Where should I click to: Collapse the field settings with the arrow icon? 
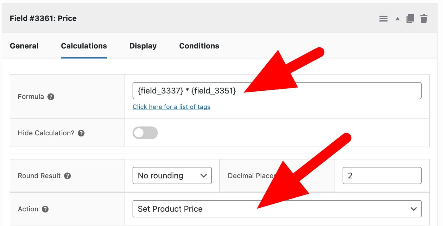pos(397,18)
